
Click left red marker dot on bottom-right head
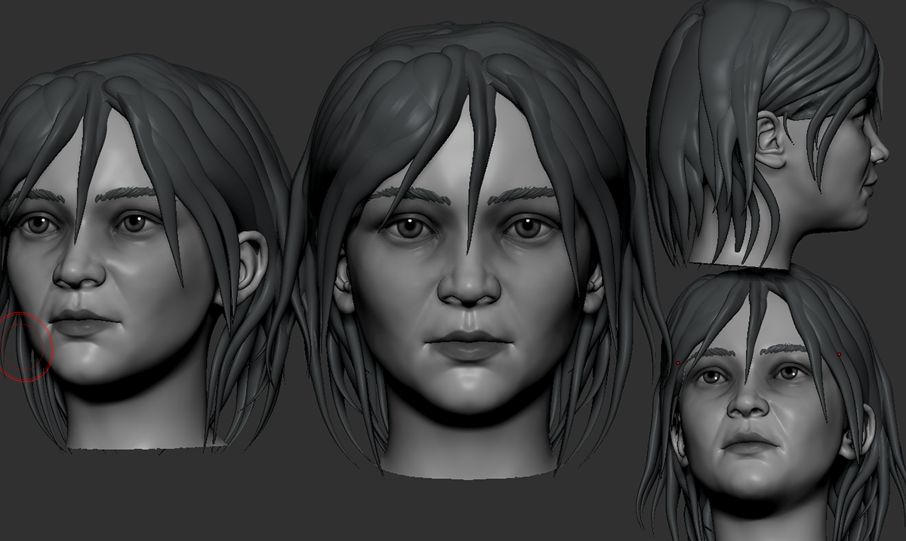tap(678, 364)
